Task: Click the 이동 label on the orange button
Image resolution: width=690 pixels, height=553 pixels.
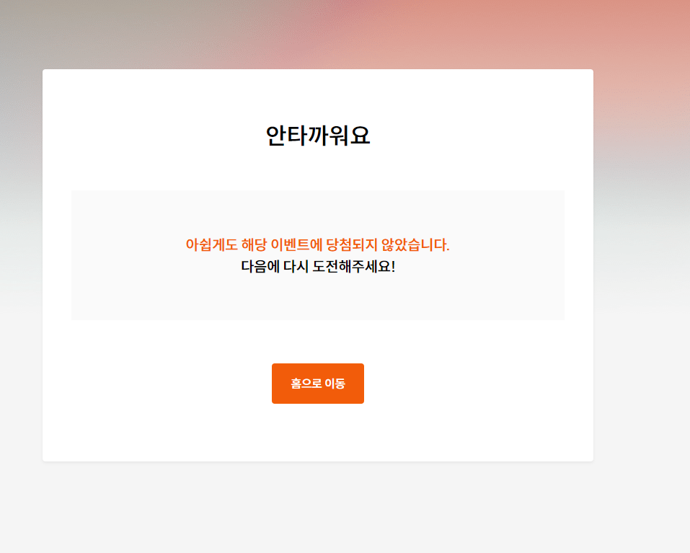Action: pyautogui.click(x=335, y=384)
